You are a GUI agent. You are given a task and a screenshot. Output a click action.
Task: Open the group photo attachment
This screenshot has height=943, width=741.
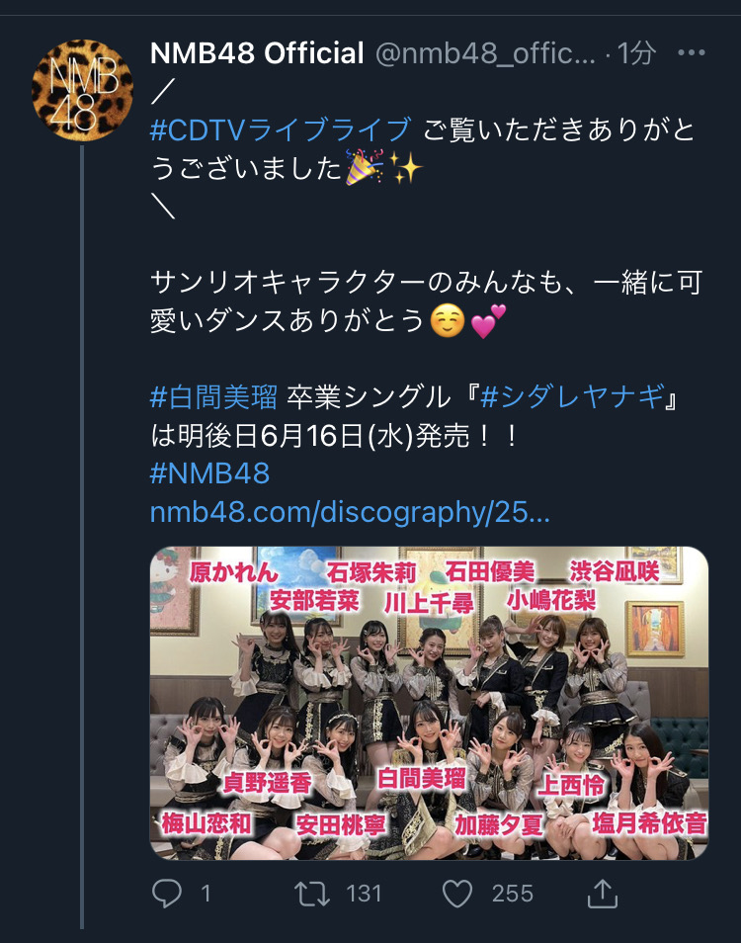point(429,703)
